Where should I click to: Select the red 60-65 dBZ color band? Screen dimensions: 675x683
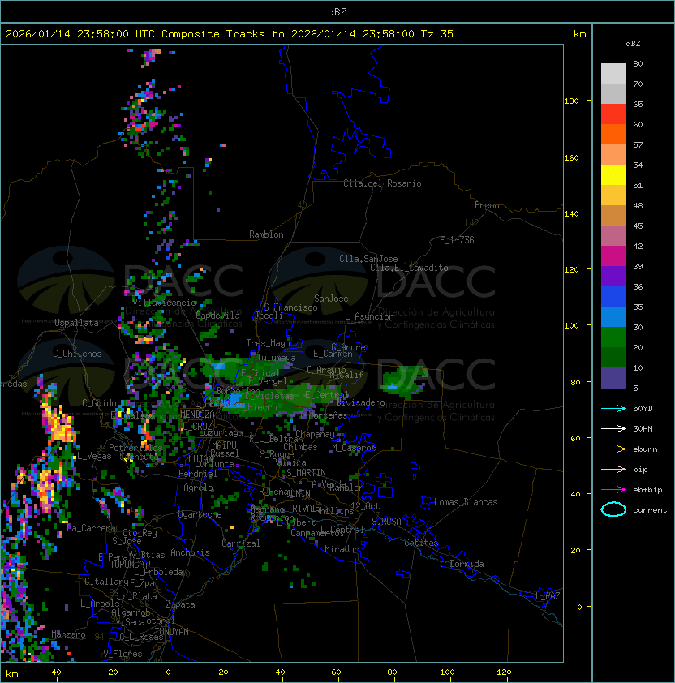(x=613, y=114)
